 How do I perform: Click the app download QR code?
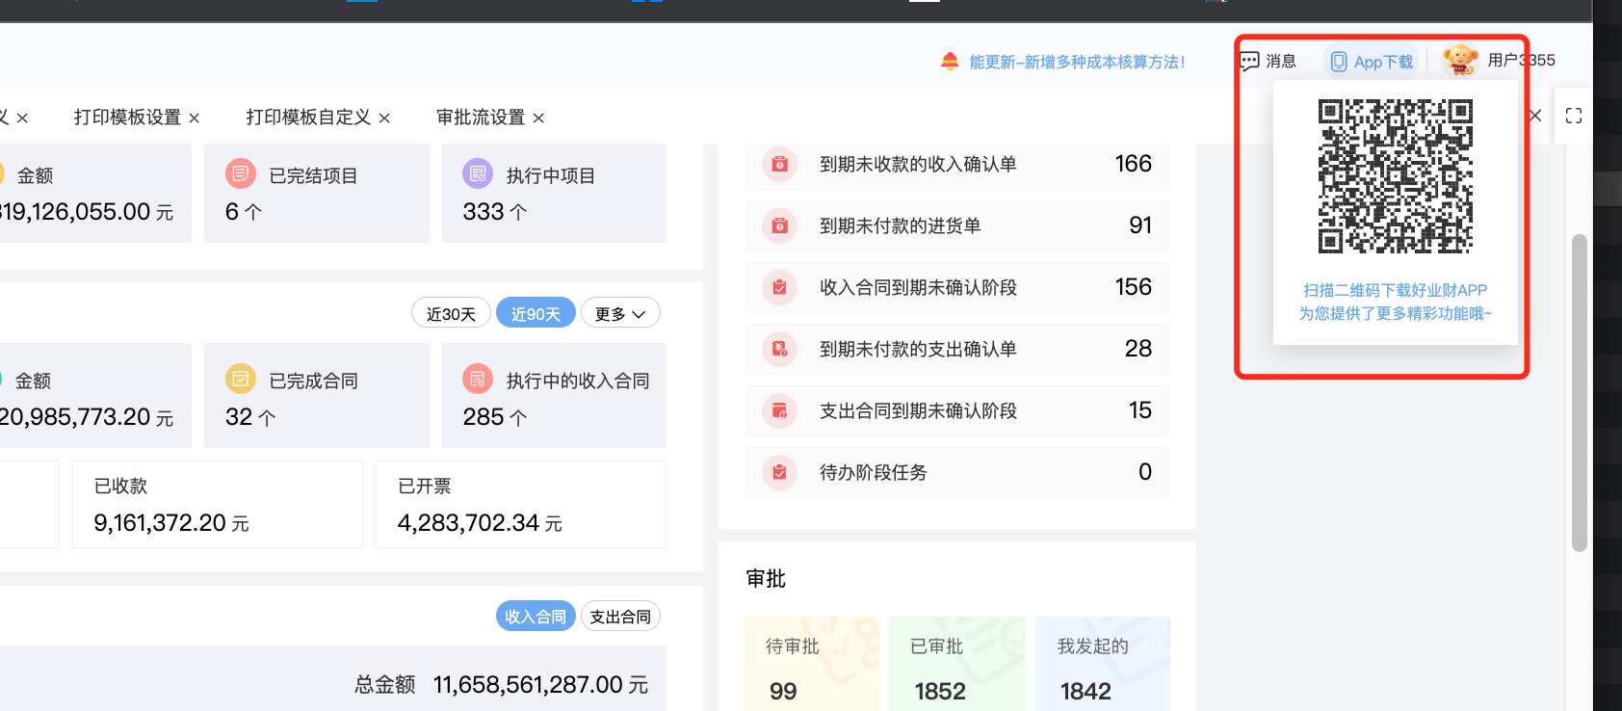1395,176
